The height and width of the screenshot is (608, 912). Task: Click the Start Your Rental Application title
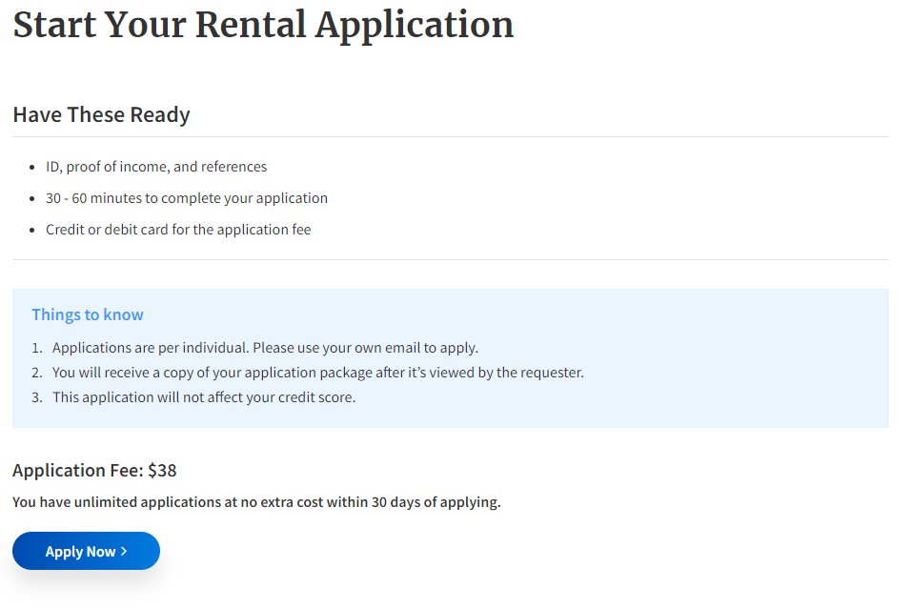pos(263,25)
